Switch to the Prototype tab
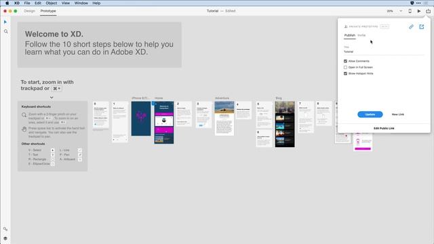 [48, 11]
